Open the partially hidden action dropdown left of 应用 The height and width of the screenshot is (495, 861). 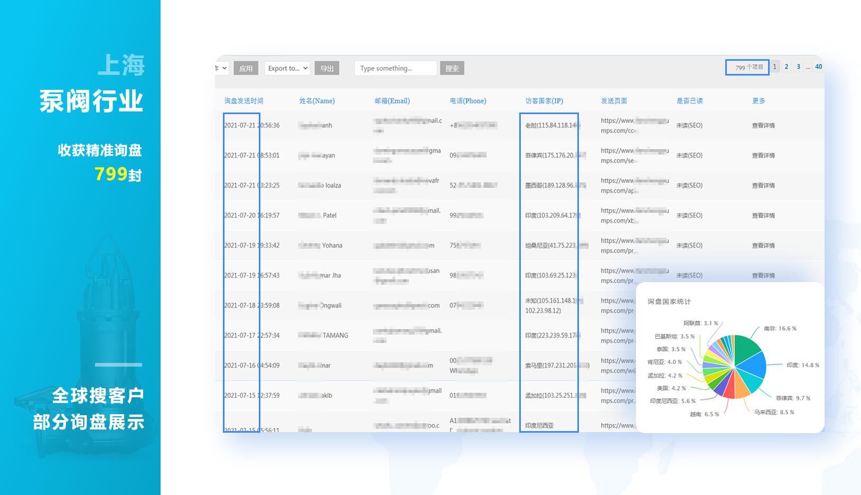(222, 68)
